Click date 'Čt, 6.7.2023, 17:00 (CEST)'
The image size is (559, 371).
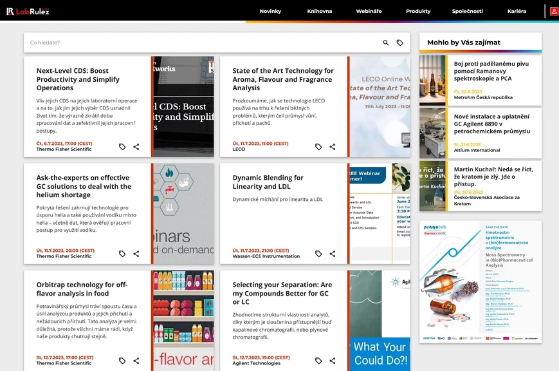pyautogui.click(x=64, y=144)
